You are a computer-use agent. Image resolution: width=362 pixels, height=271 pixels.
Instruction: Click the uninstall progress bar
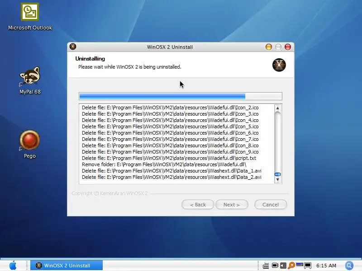pos(180,96)
